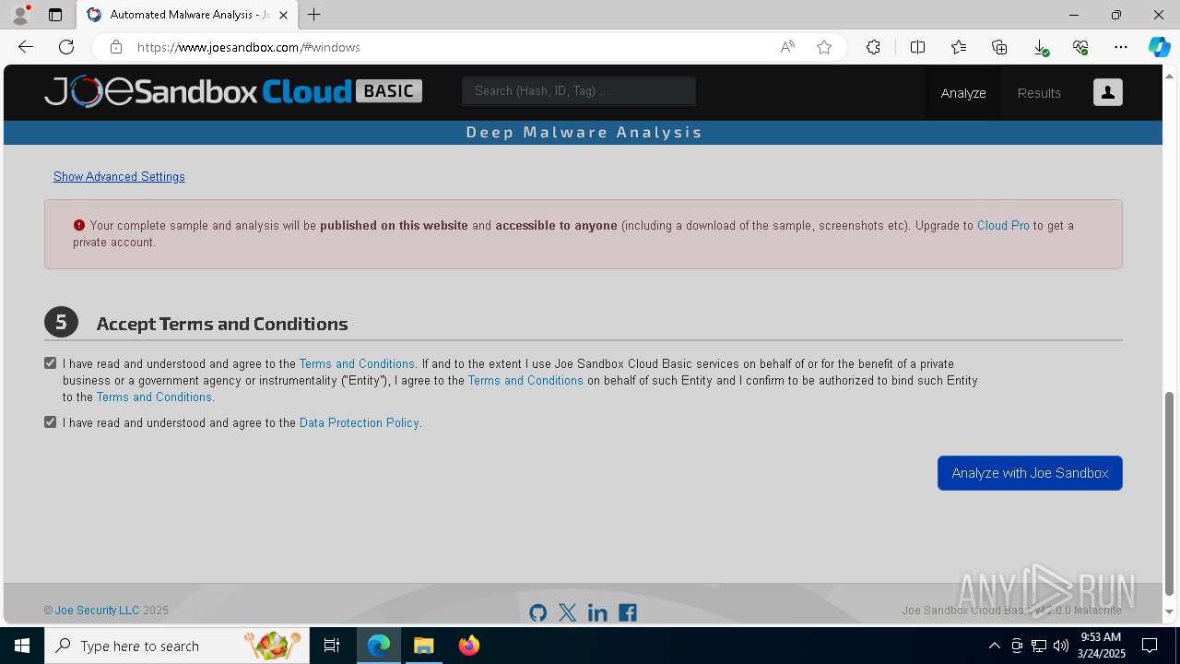Open Edge Settings and more menu

1121,47
